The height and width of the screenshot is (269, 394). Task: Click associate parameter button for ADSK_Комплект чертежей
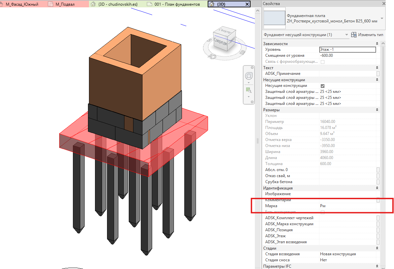pos(378,218)
